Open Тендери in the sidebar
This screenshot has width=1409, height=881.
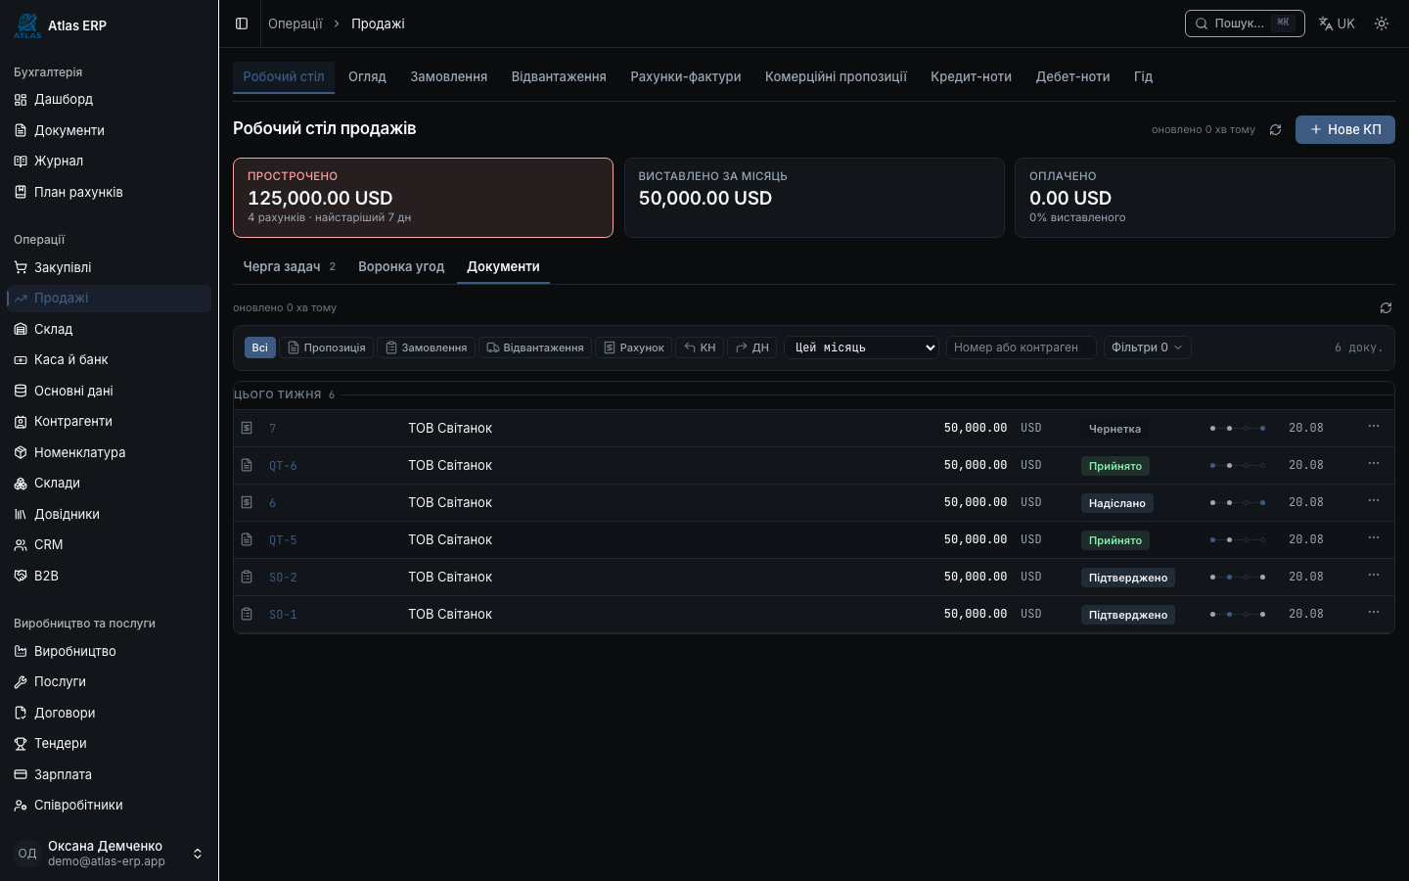(109, 743)
